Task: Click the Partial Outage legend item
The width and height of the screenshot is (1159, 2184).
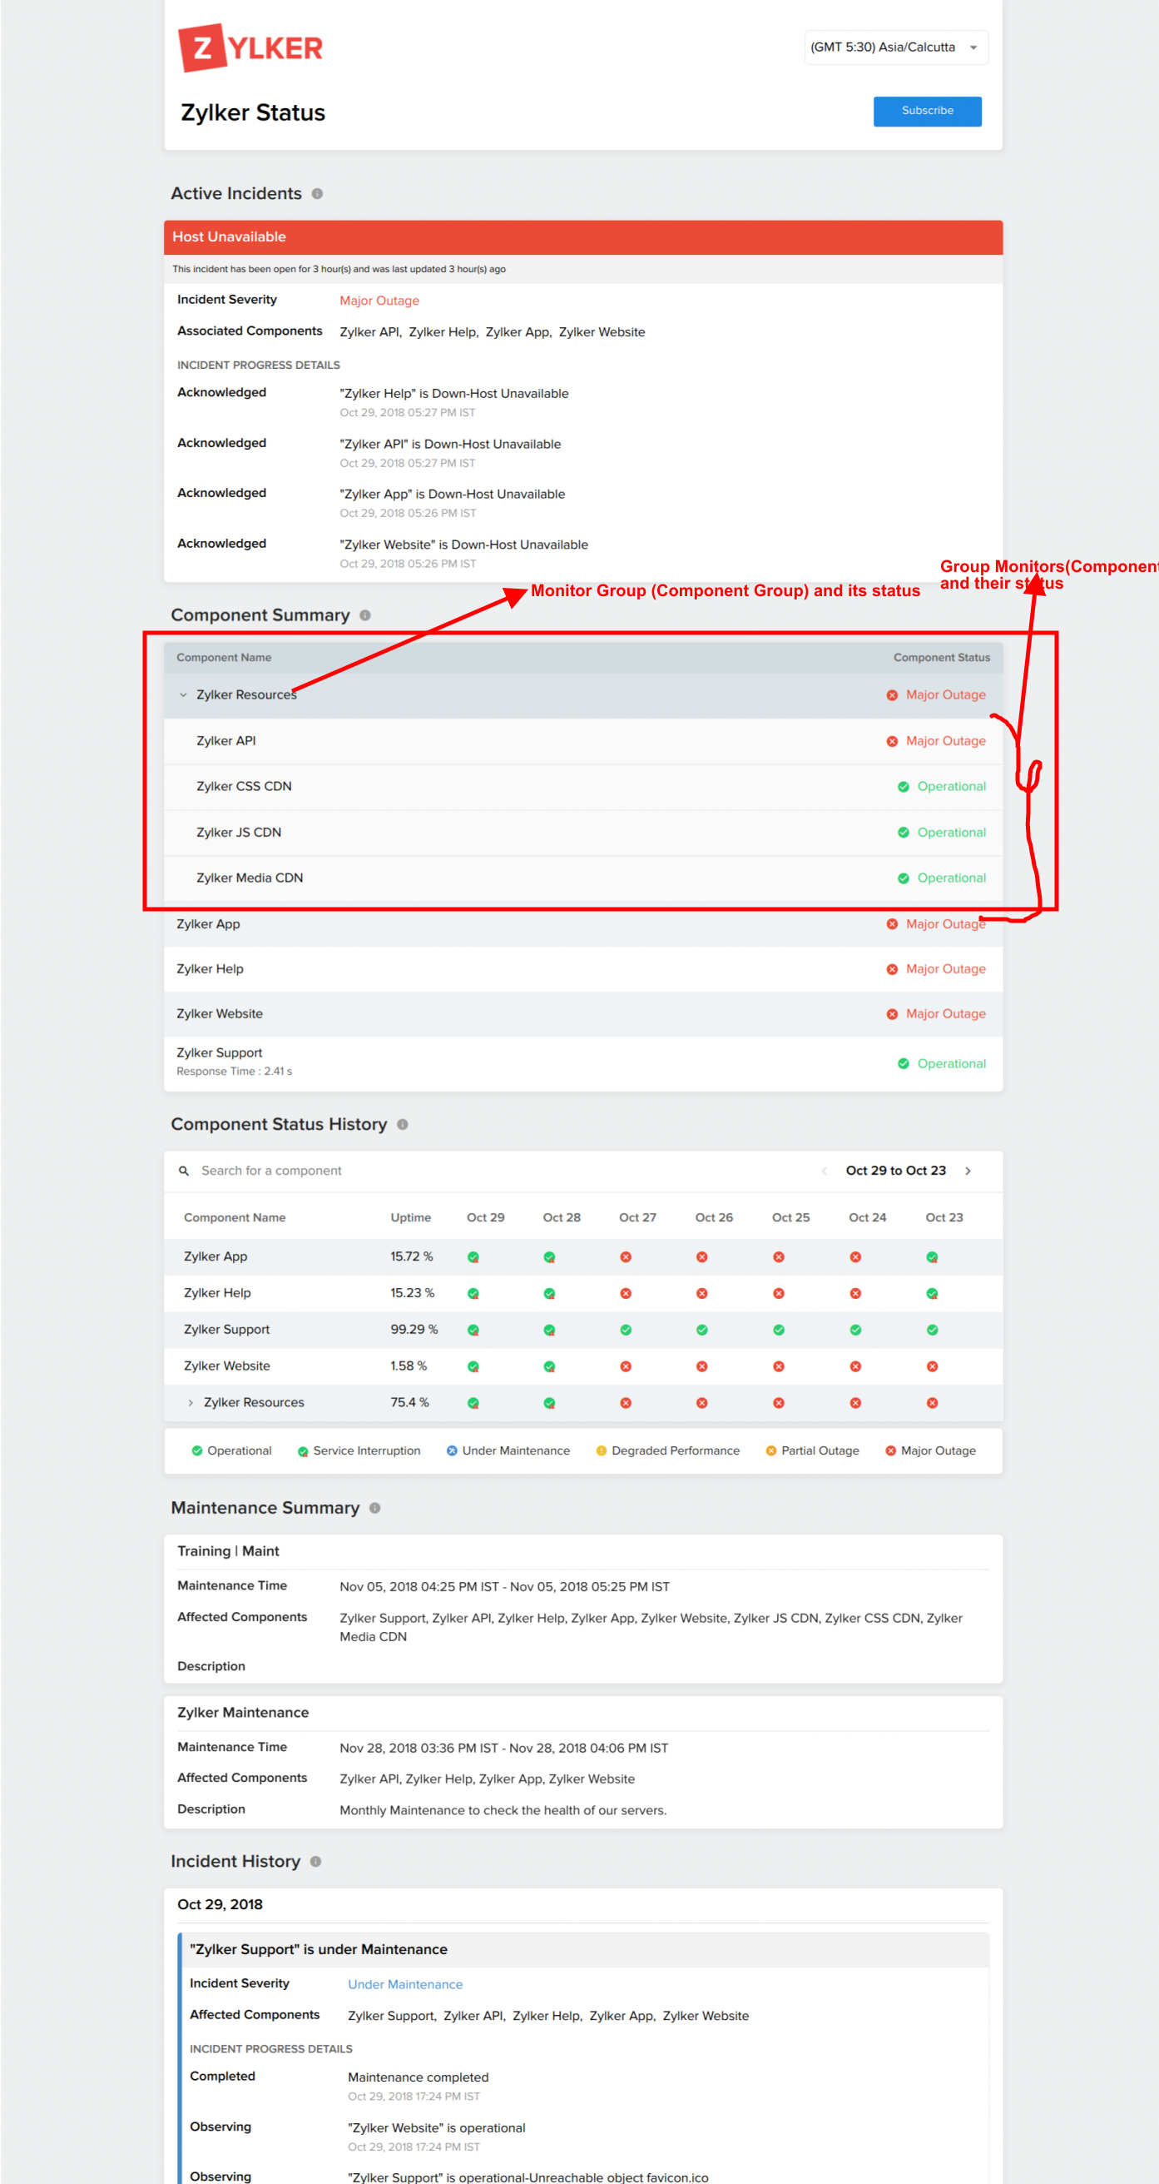Action: click(x=813, y=1450)
